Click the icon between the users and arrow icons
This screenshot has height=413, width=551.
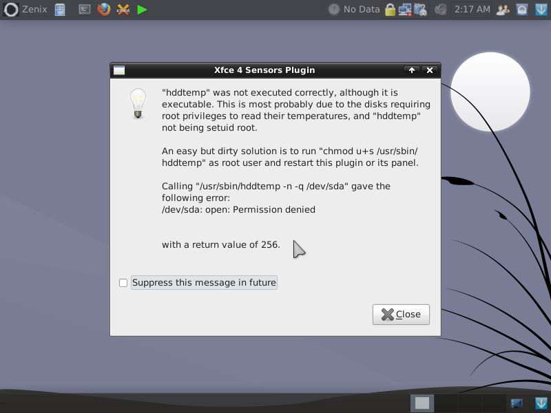coord(522,10)
